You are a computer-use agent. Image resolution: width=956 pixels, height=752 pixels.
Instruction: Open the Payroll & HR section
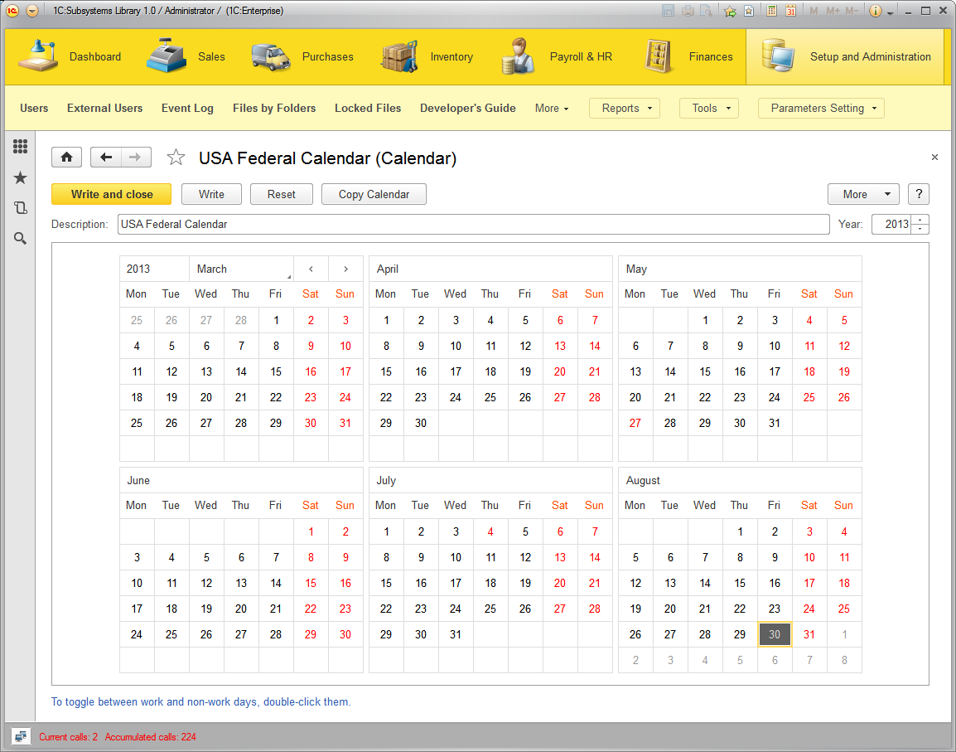(556, 56)
